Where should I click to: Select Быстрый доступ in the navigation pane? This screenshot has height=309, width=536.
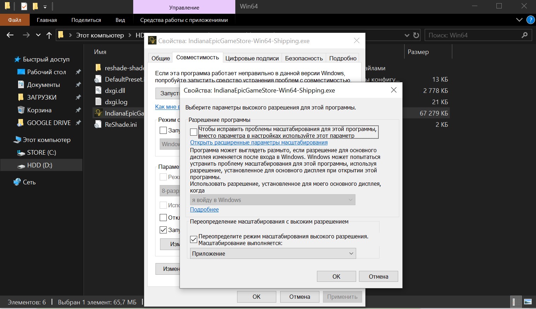point(46,59)
